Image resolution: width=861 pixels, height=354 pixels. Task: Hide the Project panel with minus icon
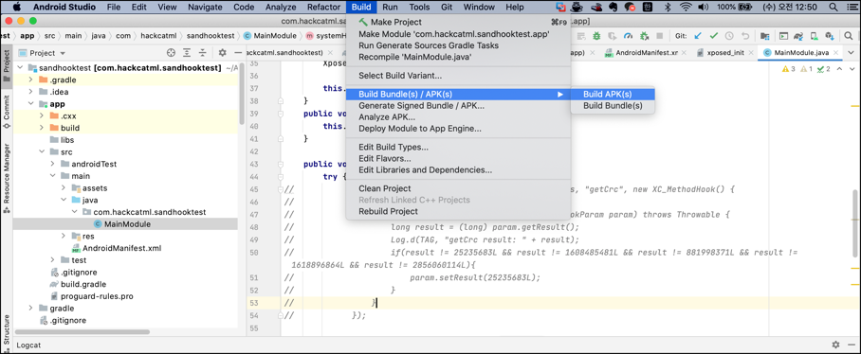(x=238, y=53)
